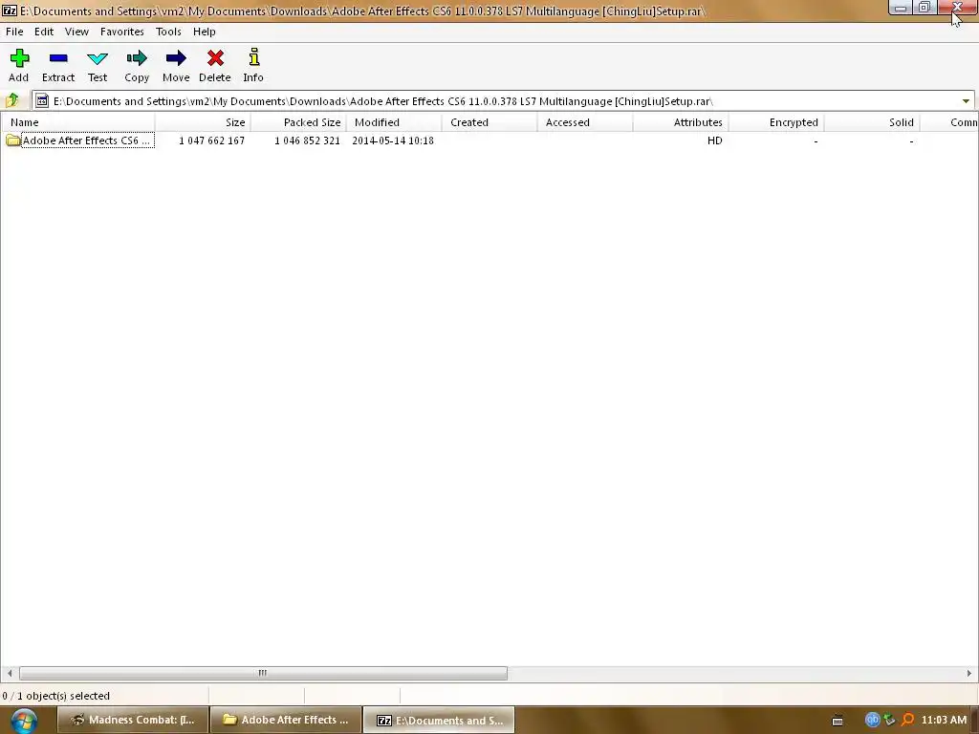This screenshot has height=734, width=979.
Task: Click the scroll left arrow
Action: 10,673
